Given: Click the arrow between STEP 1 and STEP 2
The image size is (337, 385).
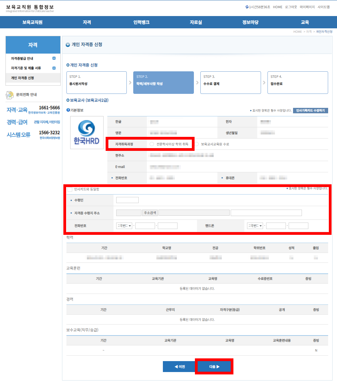Looking at the screenshot, I should point(130,83).
